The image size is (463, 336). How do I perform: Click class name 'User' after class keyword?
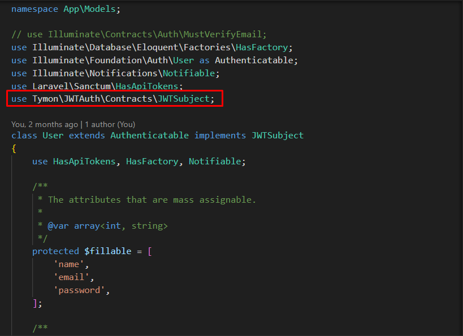tap(53, 136)
